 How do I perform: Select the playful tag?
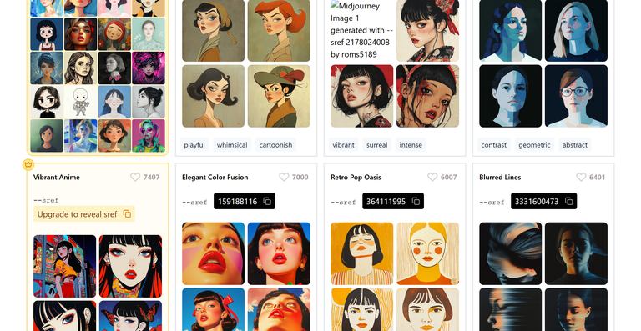point(194,145)
